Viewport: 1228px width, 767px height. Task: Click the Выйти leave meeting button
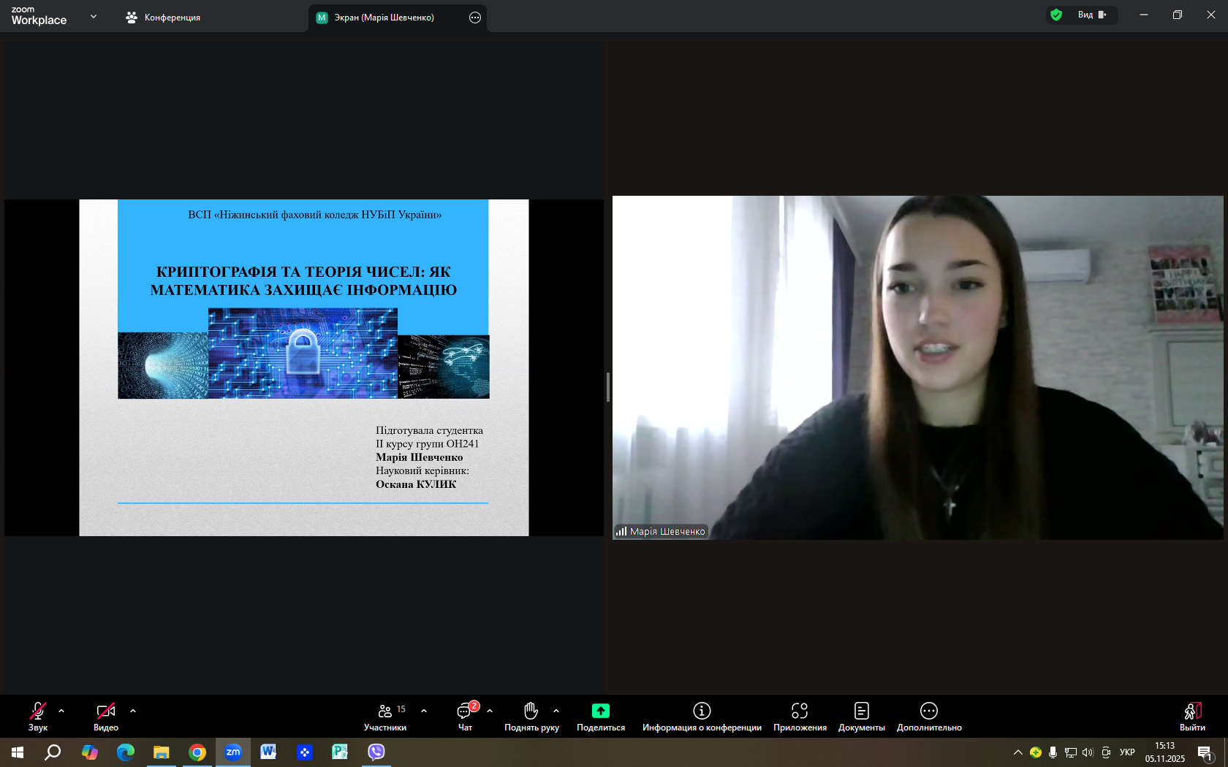click(x=1192, y=716)
